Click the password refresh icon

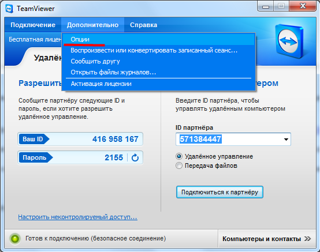(x=135, y=157)
